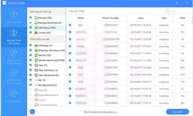Click the Date column header
Screen dimensions: 193x116
tap(141, 18)
